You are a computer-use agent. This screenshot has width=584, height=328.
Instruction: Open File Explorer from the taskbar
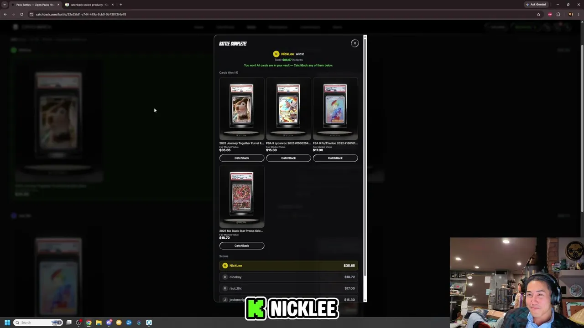tap(99, 323)
